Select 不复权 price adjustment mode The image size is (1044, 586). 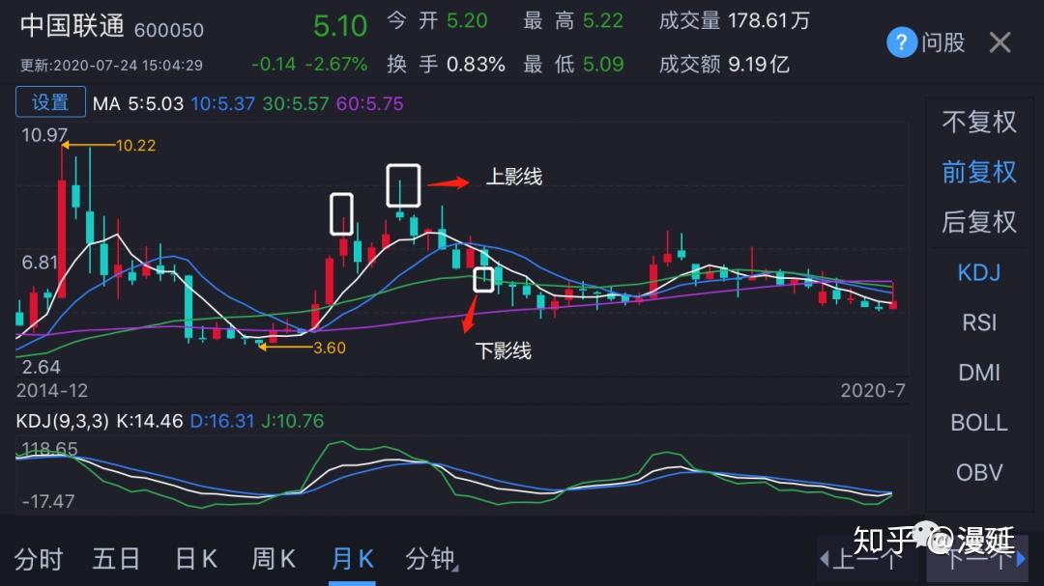978,122
